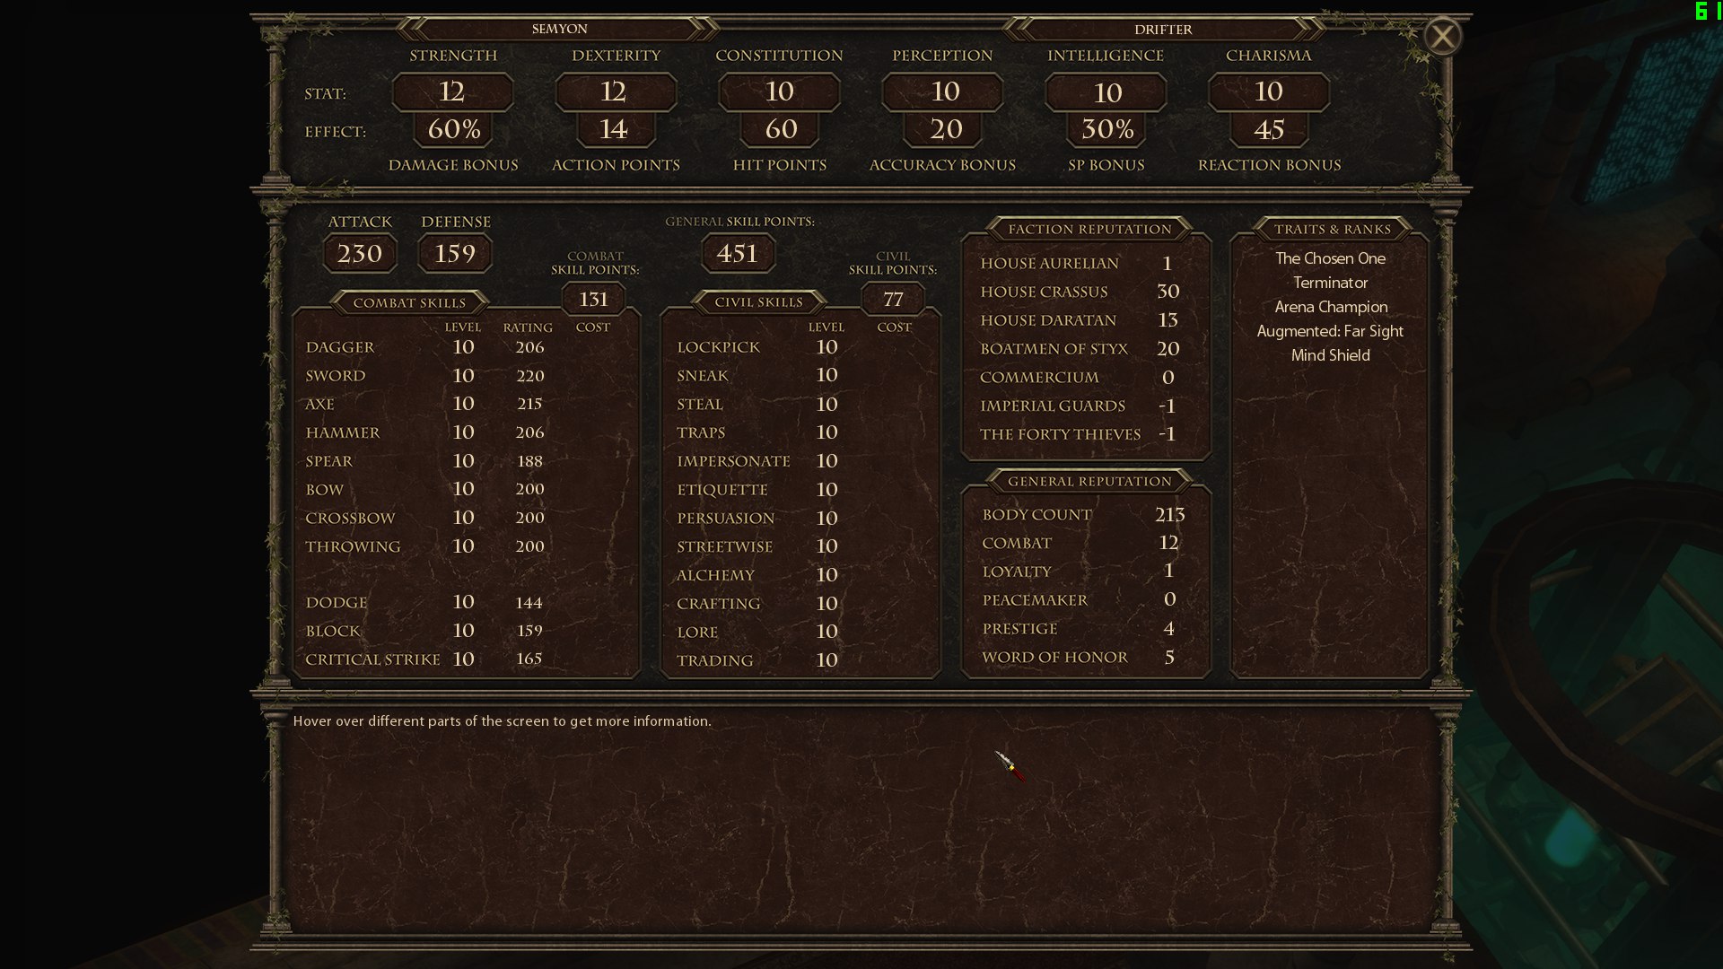Click the Constitution hit points effect box
Viewport: 1723px width, 969px height.
(780, 129)
